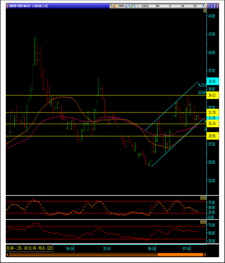Click the 07-24 date marker
Screen dimensions: 225x263
[186, 249]
